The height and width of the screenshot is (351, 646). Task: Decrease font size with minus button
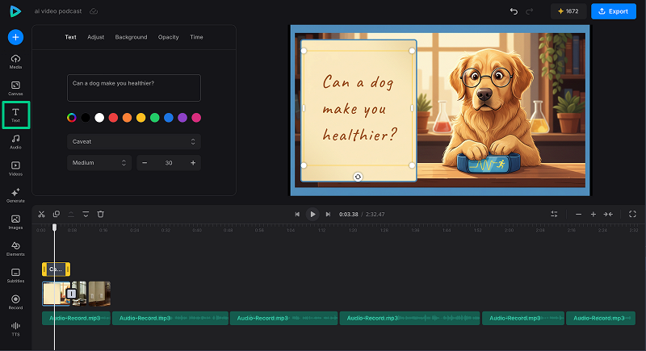coord(145,163)
